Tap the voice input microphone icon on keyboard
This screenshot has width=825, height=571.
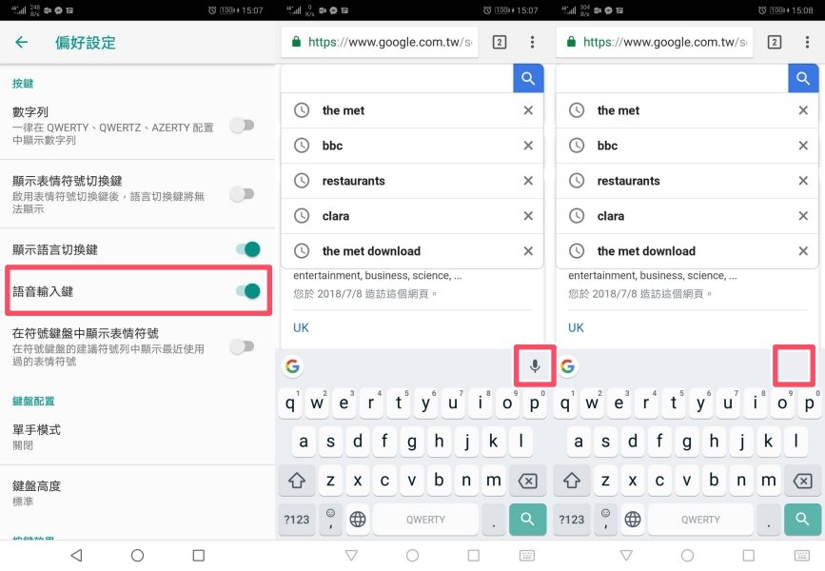pyautogui.click(x=534, y=364)
